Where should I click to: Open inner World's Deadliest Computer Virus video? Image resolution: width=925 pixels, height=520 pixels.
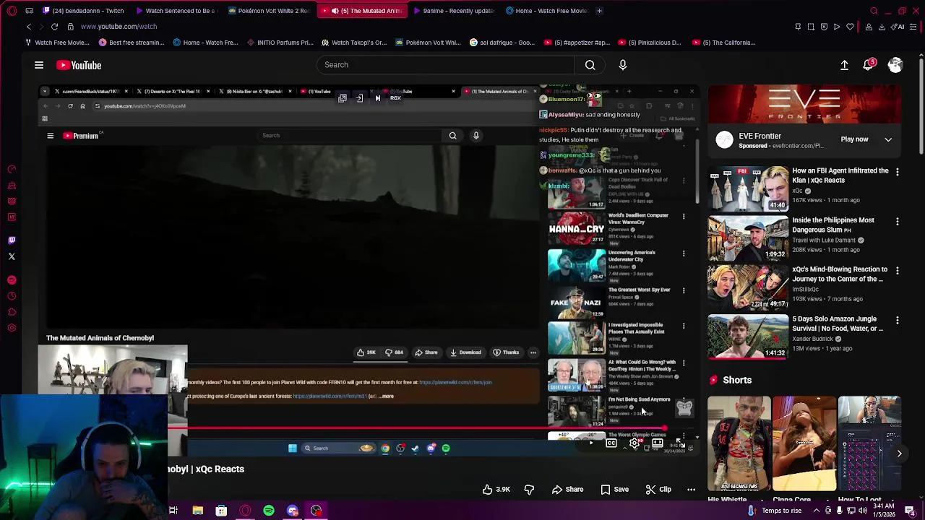[577, 228]
